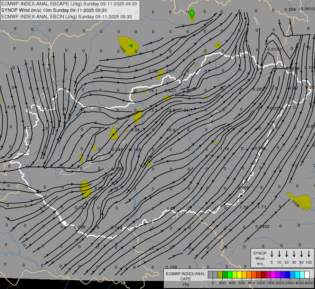Click the grid value 49.0

point(28,128)
